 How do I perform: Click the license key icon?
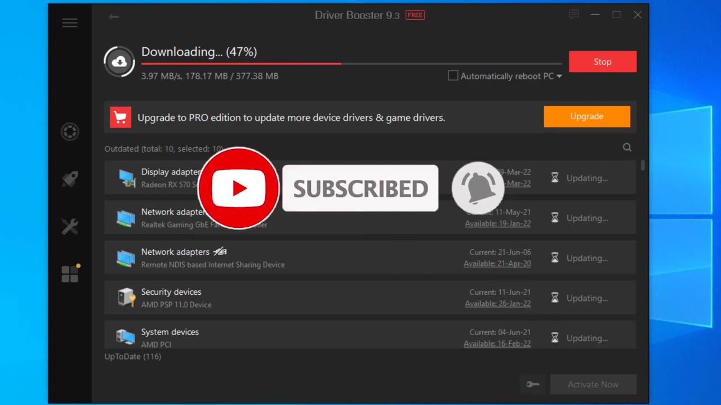tap(532, 384)
